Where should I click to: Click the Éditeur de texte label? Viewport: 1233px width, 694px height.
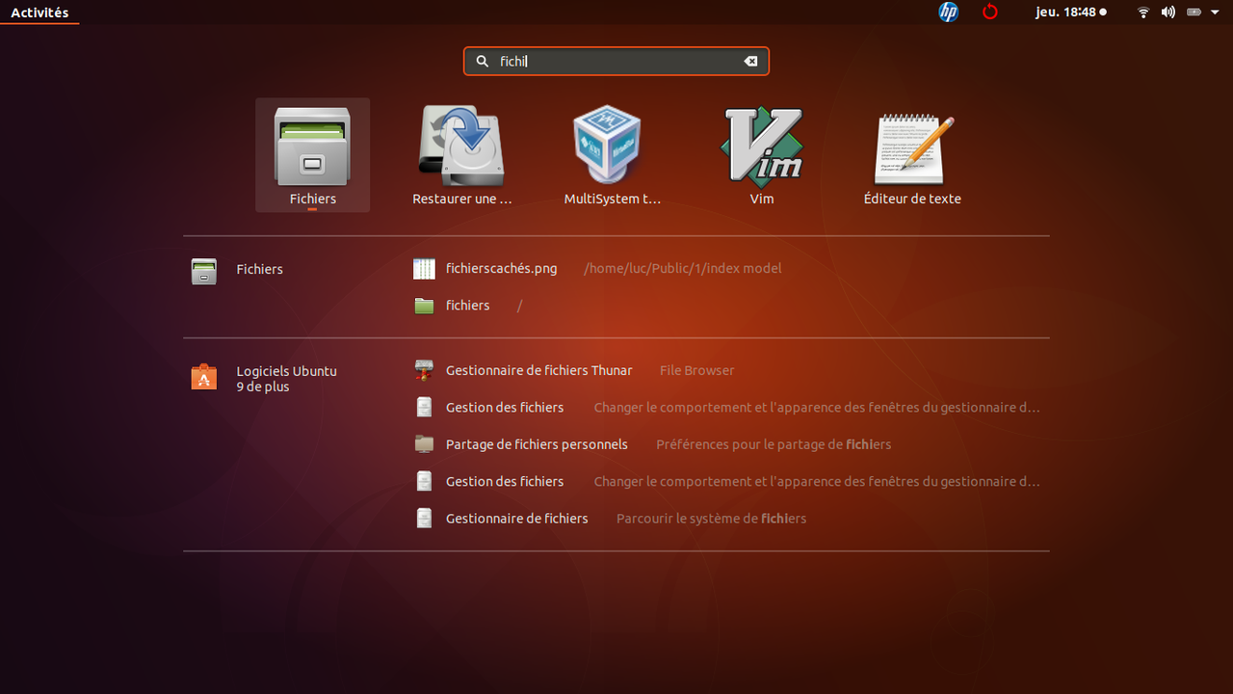tap(912, 199)
